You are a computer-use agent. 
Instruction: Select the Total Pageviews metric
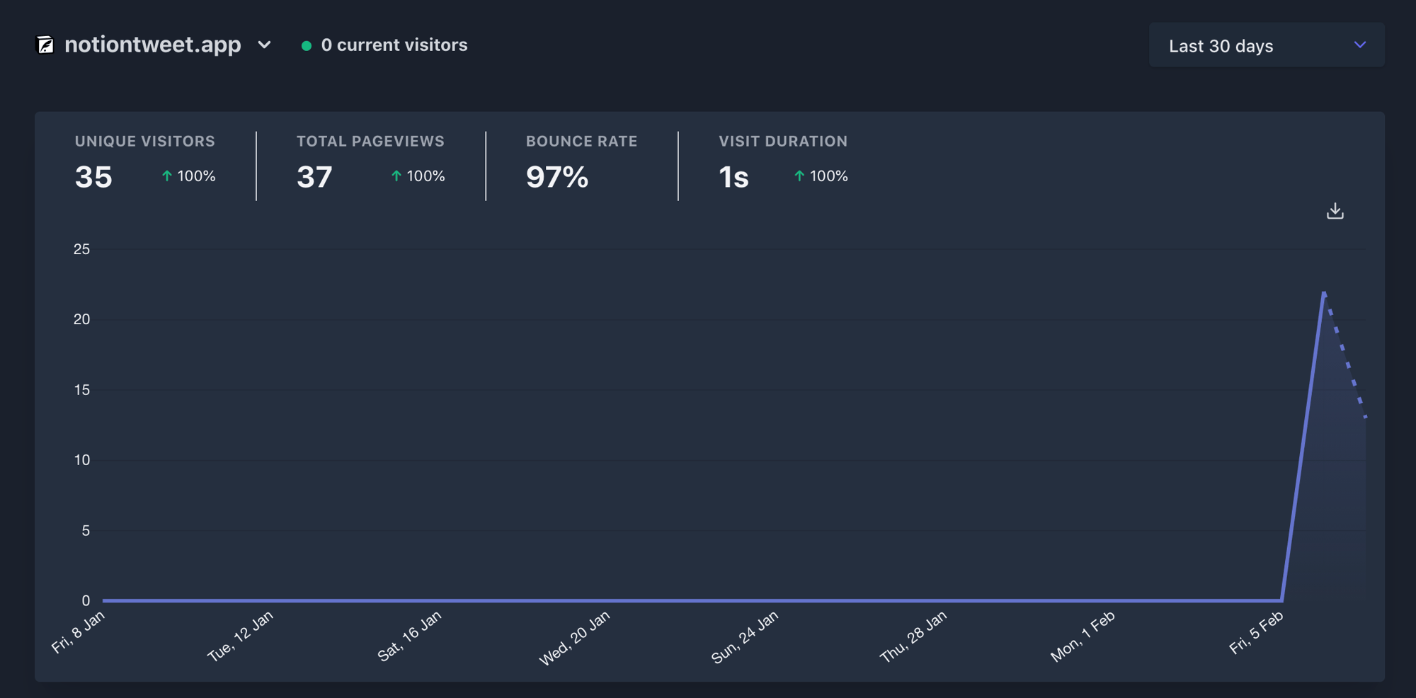click(x=370, y=164)
